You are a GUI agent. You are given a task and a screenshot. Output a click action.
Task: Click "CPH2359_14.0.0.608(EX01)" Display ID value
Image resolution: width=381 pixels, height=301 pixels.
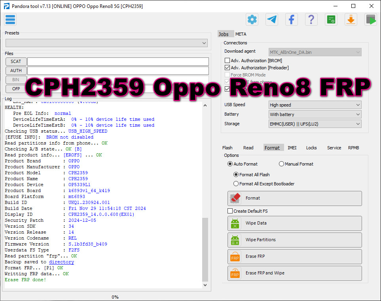[101, 214]
